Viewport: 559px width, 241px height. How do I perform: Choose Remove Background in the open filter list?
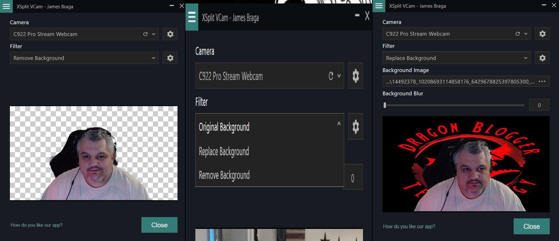pyautogui.click(x=224, y=175)
